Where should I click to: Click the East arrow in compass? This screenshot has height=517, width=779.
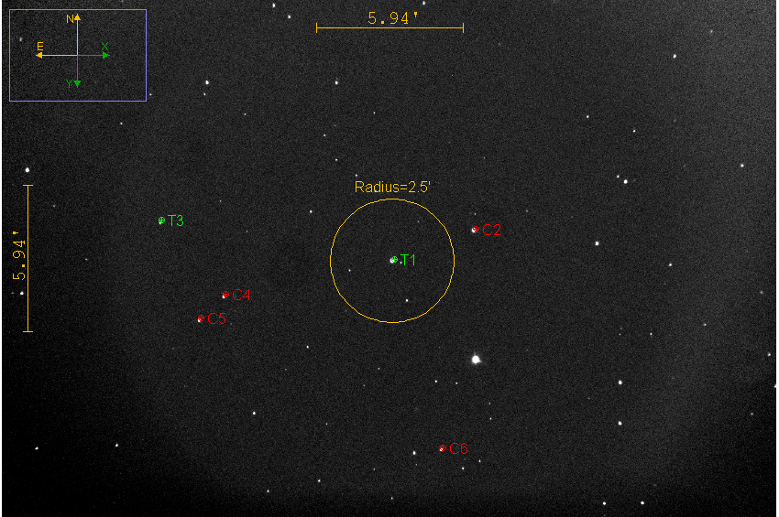coord(40,55)
